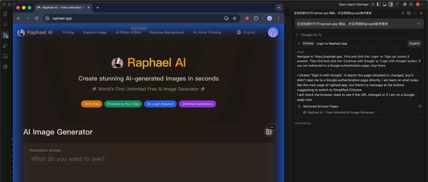Open Expand Image nav link

95,32
